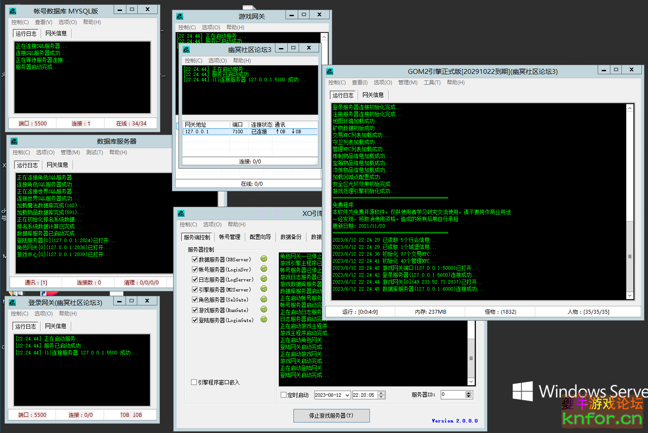This screenshot has width=648, height=433.
Task: Uncheck 数据服务器(DBServer) checkbox
Action: pos(195,259)
